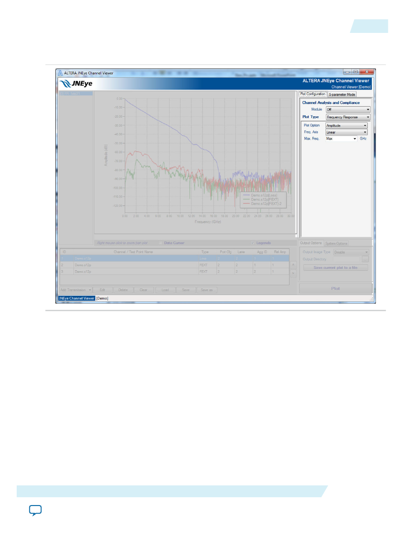
Task: Click the Agg ID column header
Action: point(262,252)
